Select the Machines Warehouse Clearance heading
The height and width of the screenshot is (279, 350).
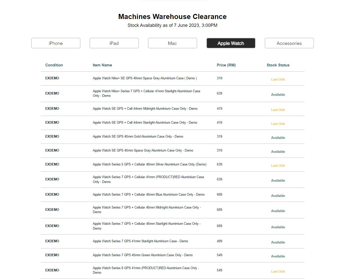pos(172,16)
